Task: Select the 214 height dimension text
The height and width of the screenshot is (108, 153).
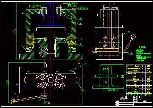Action: 15,31
